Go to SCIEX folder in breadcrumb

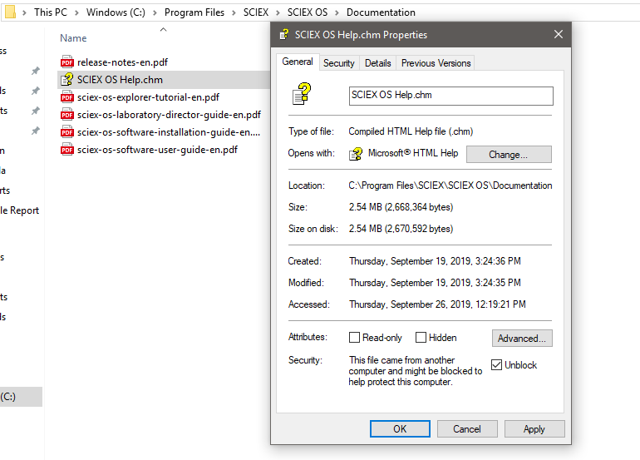[256, 12]
